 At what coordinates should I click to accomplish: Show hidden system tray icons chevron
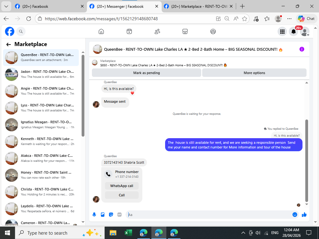[243, 233]
